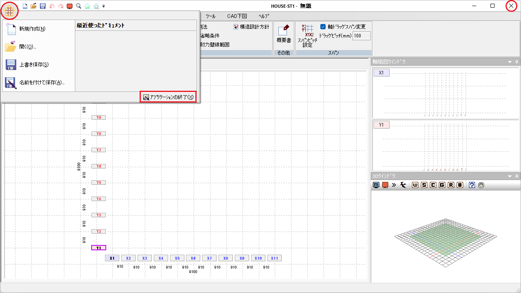This screenshot has width=521, height=293.
Task: Toggle the R button in 3D window toolbar
Action: coord(451,185)
